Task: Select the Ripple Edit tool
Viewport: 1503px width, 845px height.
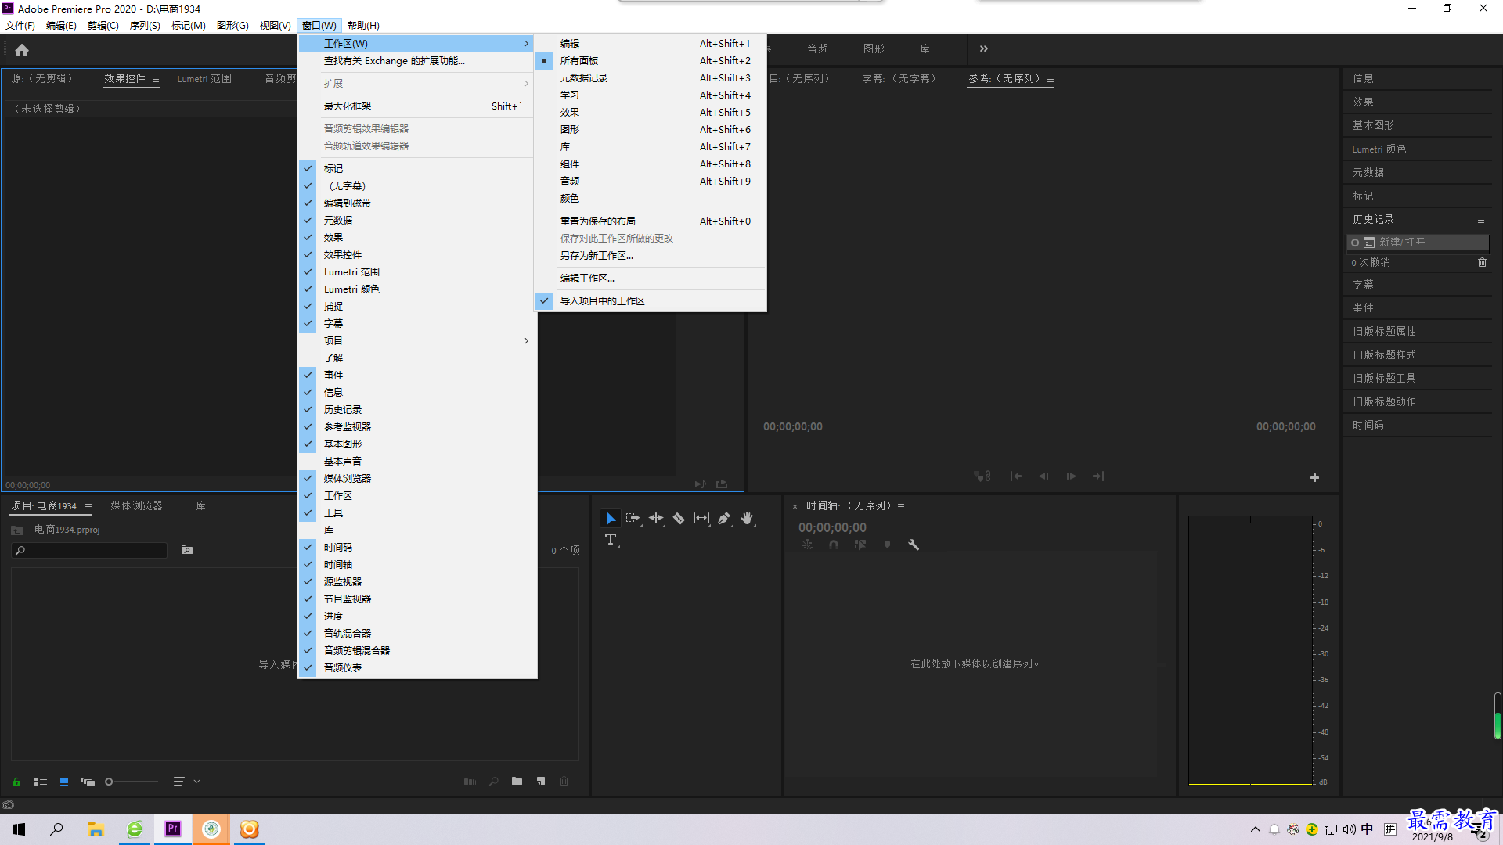Action: pyautogui.click(x=656, y=518)
